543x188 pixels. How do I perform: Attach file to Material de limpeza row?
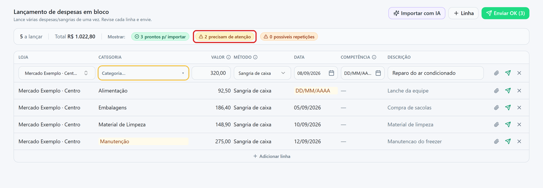[497, 124]
